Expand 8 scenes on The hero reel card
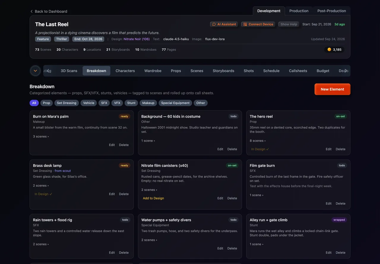The width and height of the screenshot is (380, 264). tap(258, 141)
